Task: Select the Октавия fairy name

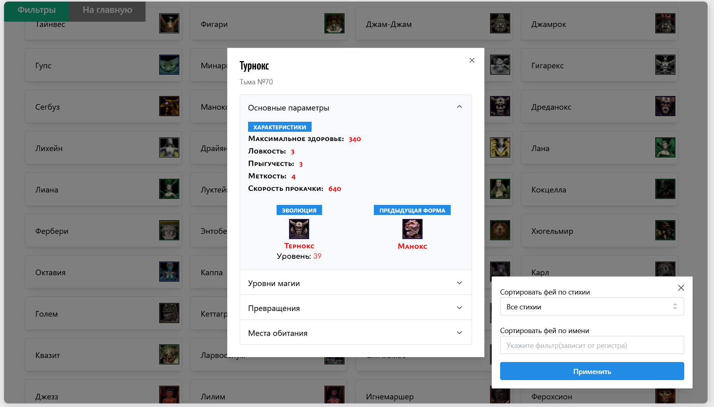Action: point(50,273)
